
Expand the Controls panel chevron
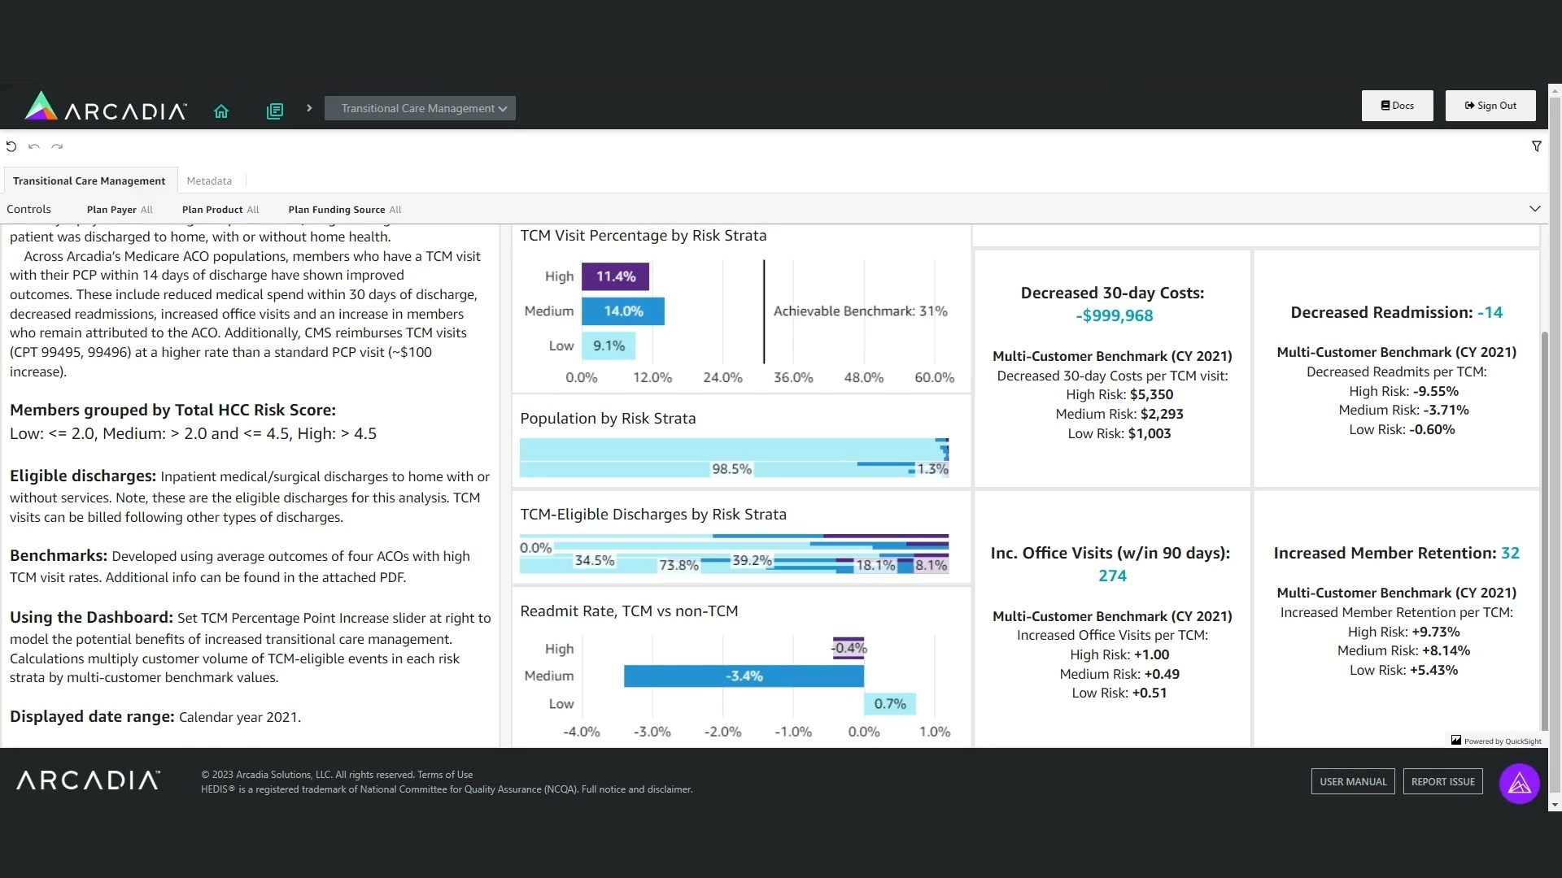pyautogui.click(x=1534, y=209)
